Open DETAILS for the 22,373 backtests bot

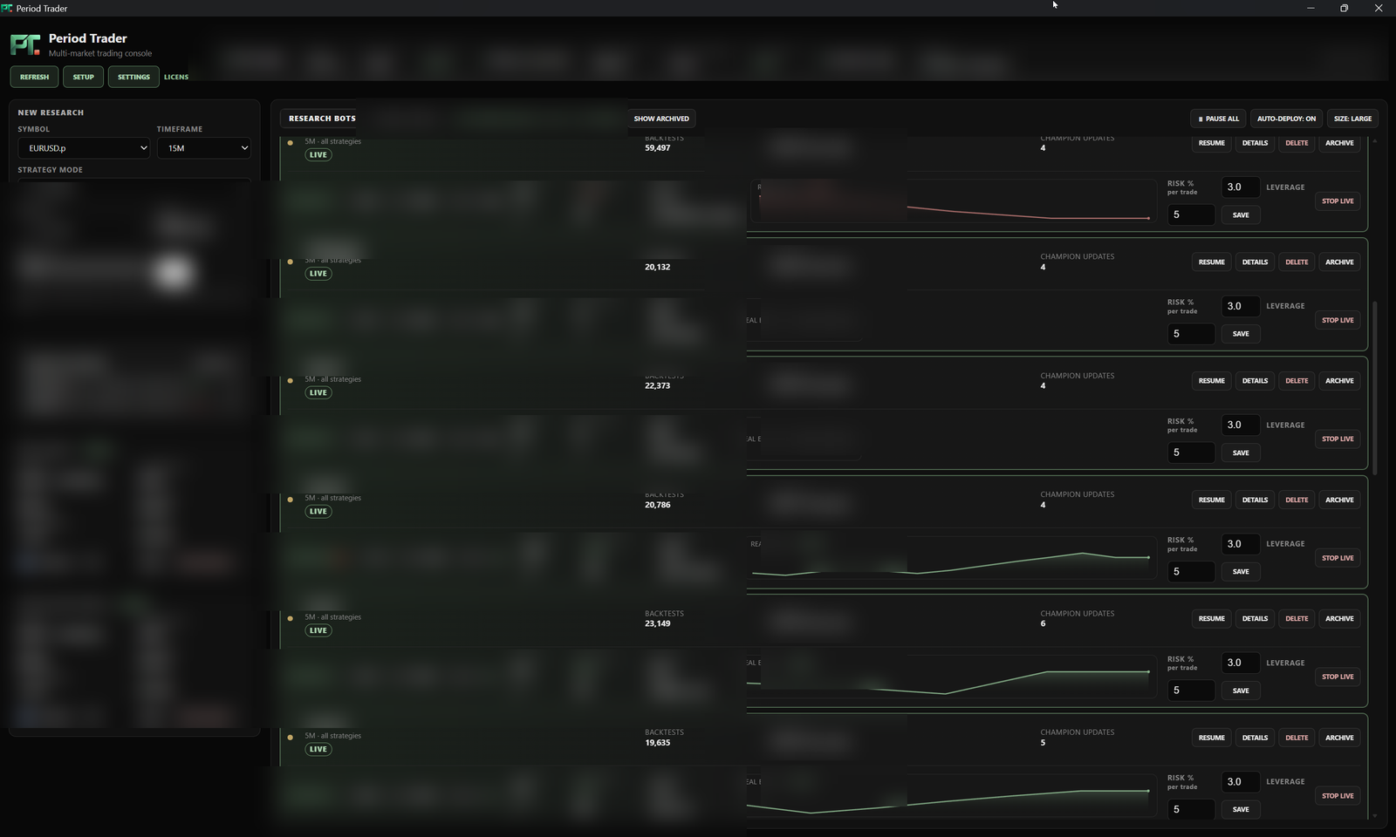point(1255,381)
